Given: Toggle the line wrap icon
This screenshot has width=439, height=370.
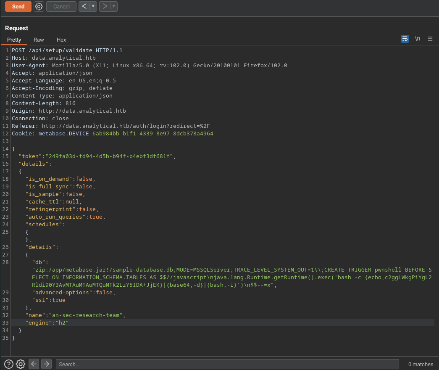Looking at the screenshot, I should click(405, 39).
